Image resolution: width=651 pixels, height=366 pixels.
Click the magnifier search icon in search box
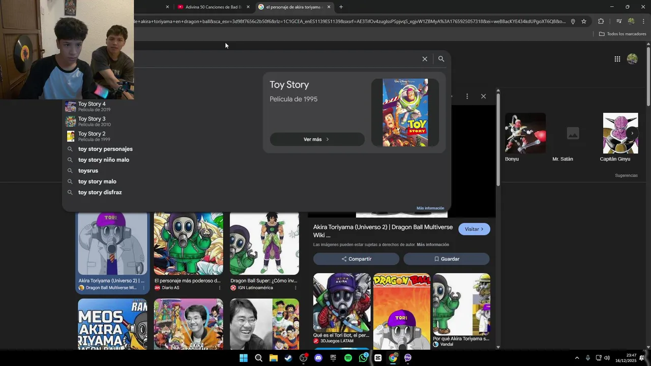click(441, 59)
